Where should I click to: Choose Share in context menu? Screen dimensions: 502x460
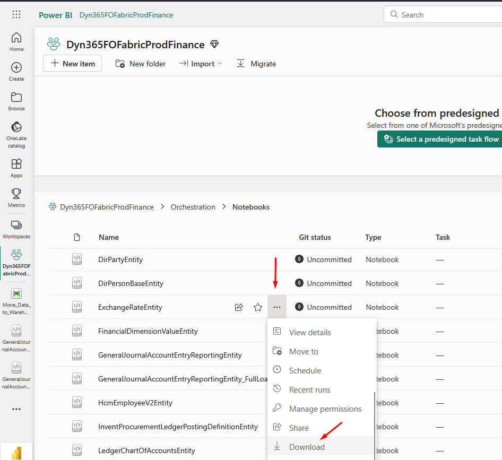click(321, 428)
